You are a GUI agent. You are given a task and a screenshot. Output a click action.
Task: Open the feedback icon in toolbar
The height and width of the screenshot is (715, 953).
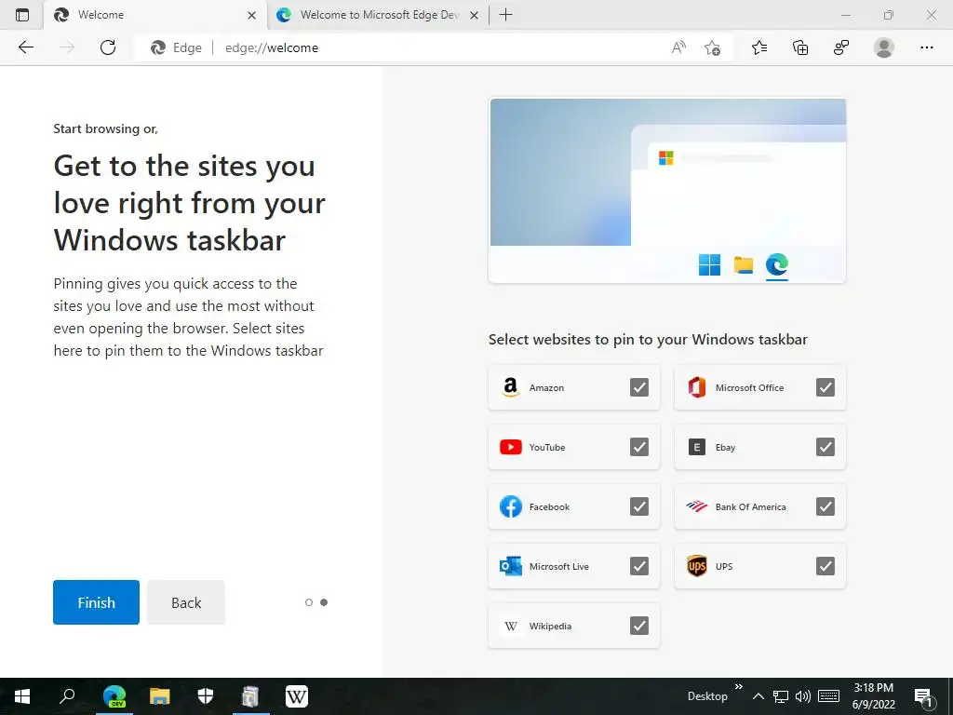coord(841,47)
